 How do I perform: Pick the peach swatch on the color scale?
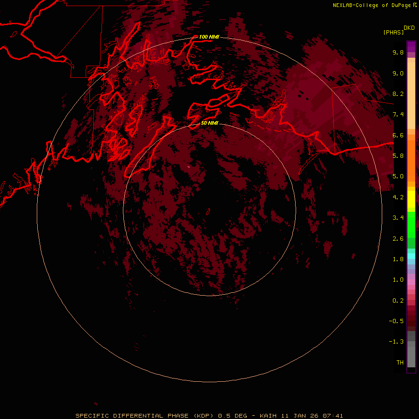click(x=411, y=95)
